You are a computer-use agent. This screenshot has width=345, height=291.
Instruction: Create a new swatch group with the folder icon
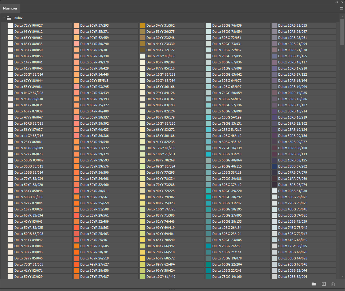[313, 284]
